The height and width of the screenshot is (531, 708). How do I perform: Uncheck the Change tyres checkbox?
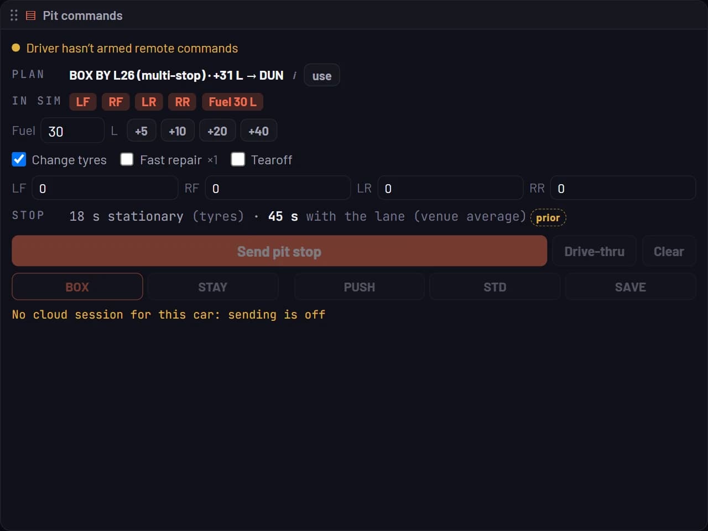19,159
